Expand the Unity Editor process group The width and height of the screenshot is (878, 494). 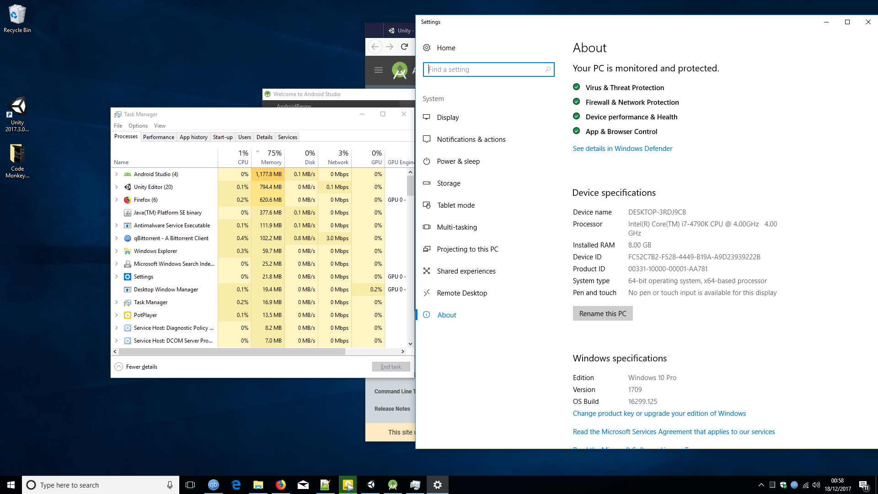(117, 187)
